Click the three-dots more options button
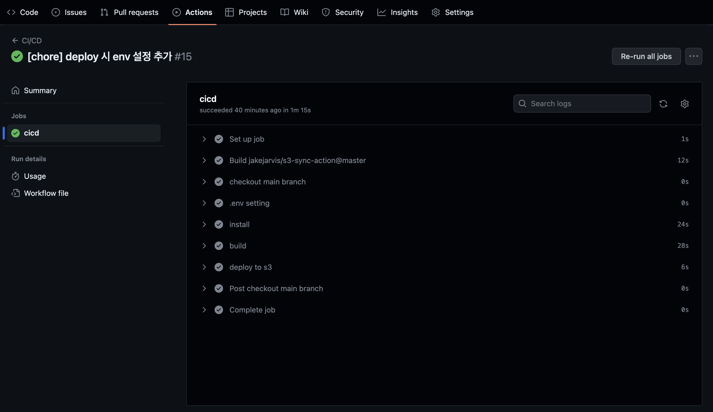Image resolution: width=713 pixels, height=412 pixels. tap(694, 56)
